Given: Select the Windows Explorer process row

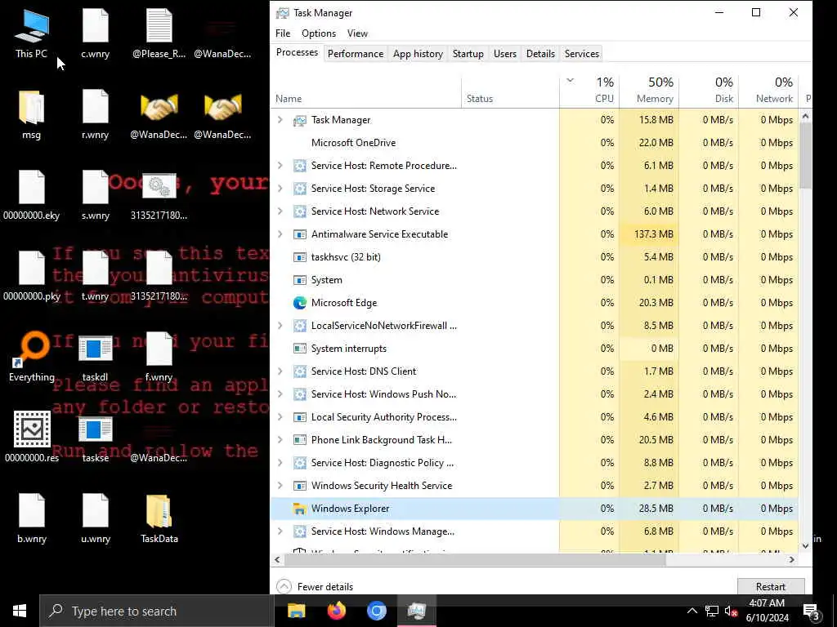Looking at the screenshot, I should [x=535, y=508].
